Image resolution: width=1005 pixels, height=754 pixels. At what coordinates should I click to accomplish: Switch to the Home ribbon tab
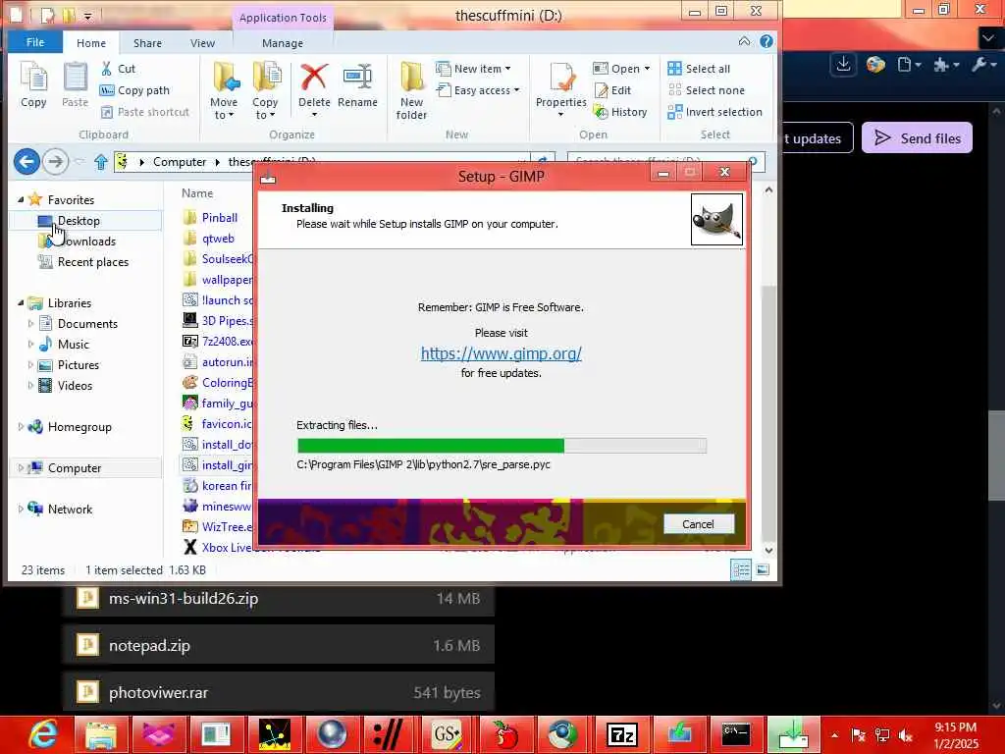pos(91,43)
